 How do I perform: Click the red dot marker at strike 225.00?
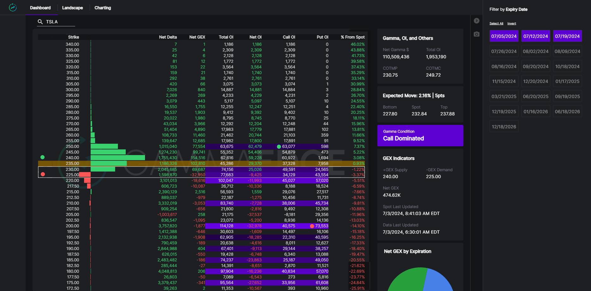[x=43, y=174]
